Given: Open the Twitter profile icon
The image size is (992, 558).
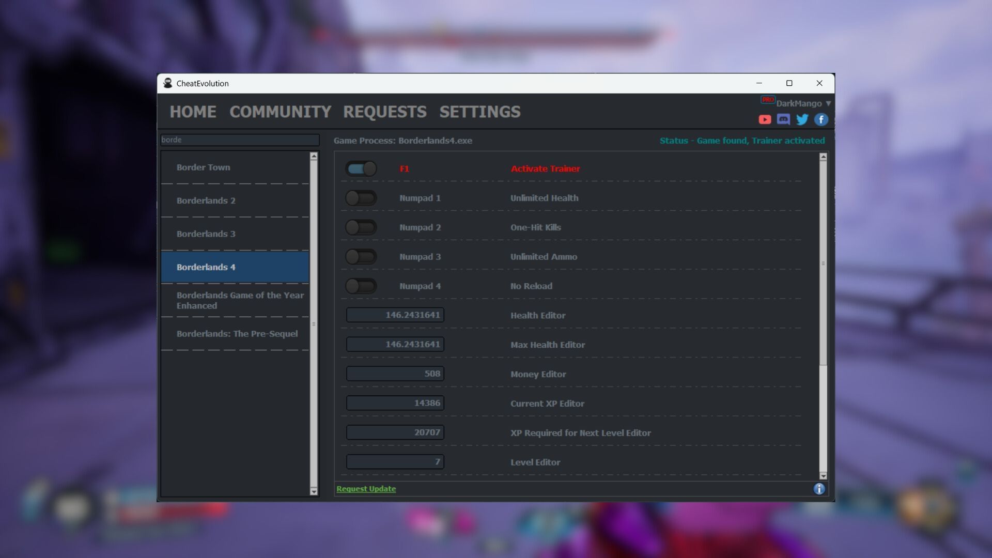Looking at the screenshot, I should pyautogui.click(x=802, y=120).
